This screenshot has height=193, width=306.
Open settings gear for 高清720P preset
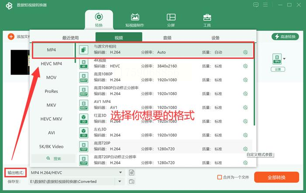[x=245, y=149]
